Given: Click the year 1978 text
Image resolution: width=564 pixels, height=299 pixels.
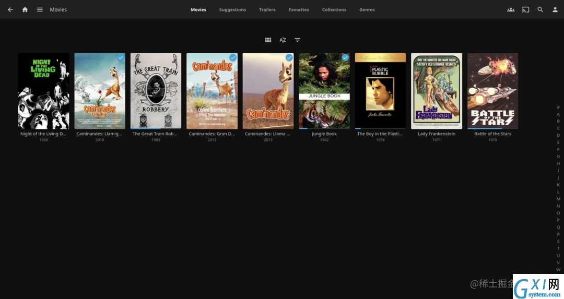Looking at the screenshot, I should tap(493, 140).
